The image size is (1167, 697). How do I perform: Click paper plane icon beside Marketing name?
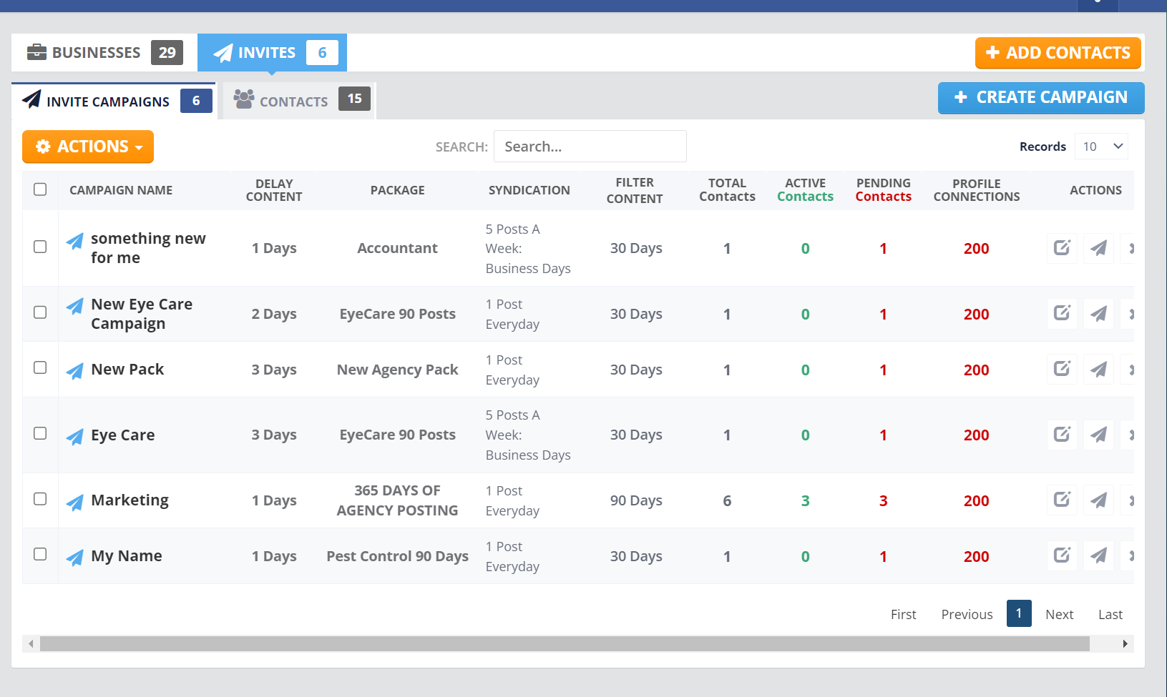click(x=75, y=502)
